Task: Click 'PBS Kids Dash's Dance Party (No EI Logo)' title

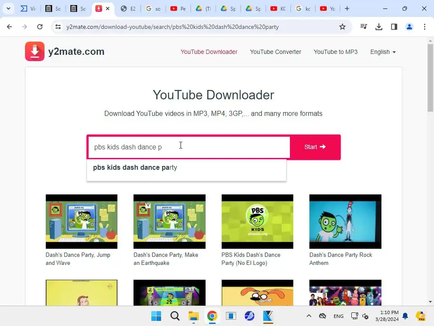Action: tap(251, 259)
